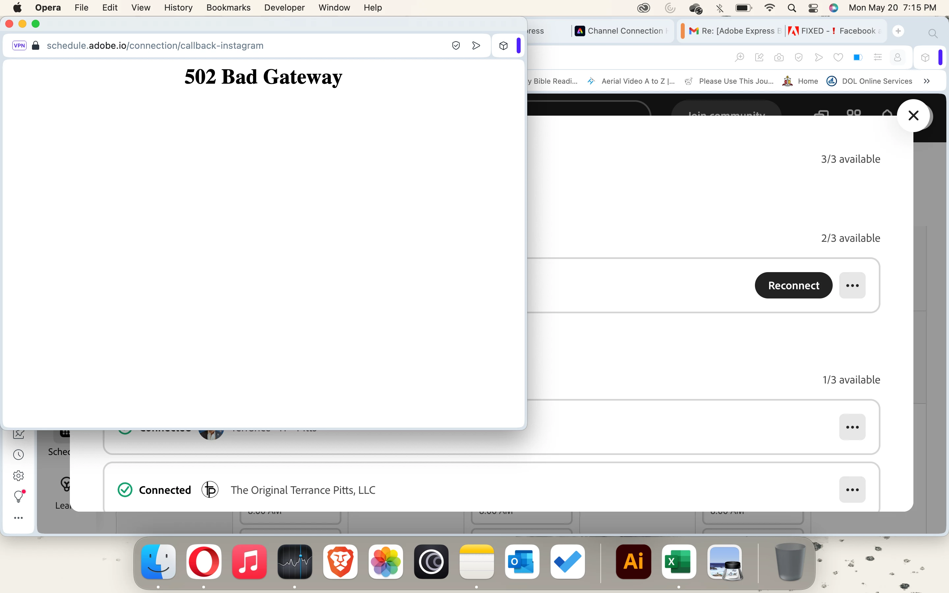Open Opera sidebar Settings gear icon

coord(18,476)
